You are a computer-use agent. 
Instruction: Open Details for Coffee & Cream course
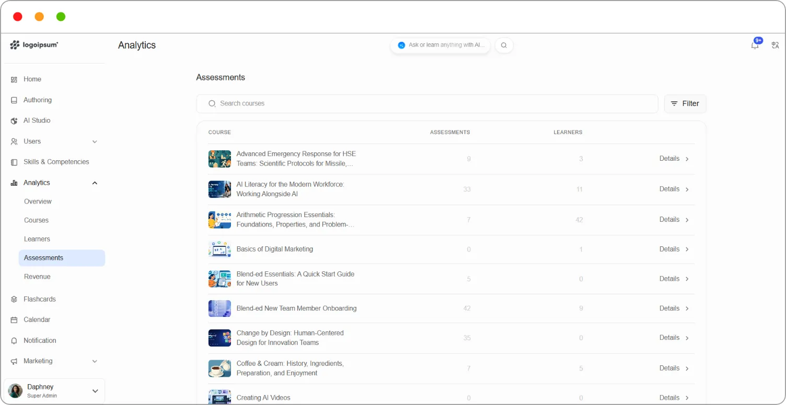point(674,368)
